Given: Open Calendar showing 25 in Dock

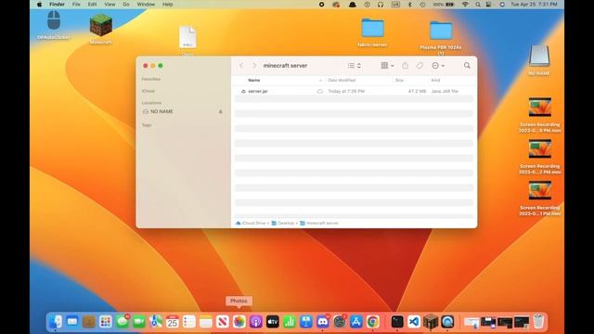Looking at the screenshot, I should pos(173,322).
